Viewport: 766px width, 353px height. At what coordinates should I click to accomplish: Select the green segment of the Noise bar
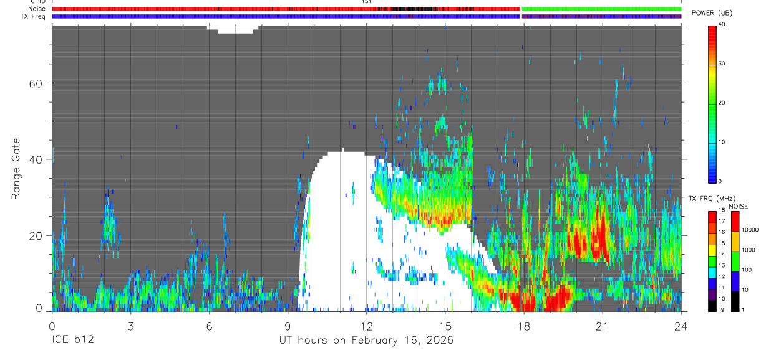click(601, 9)
